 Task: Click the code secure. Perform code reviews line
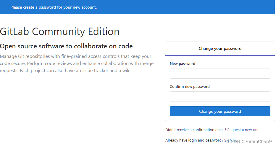(x=77, y=64)
